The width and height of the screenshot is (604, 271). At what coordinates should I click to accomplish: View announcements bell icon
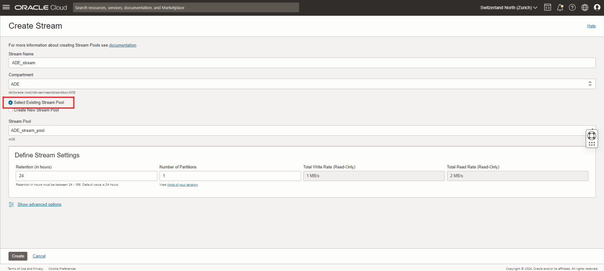click(x=560, y=7)
